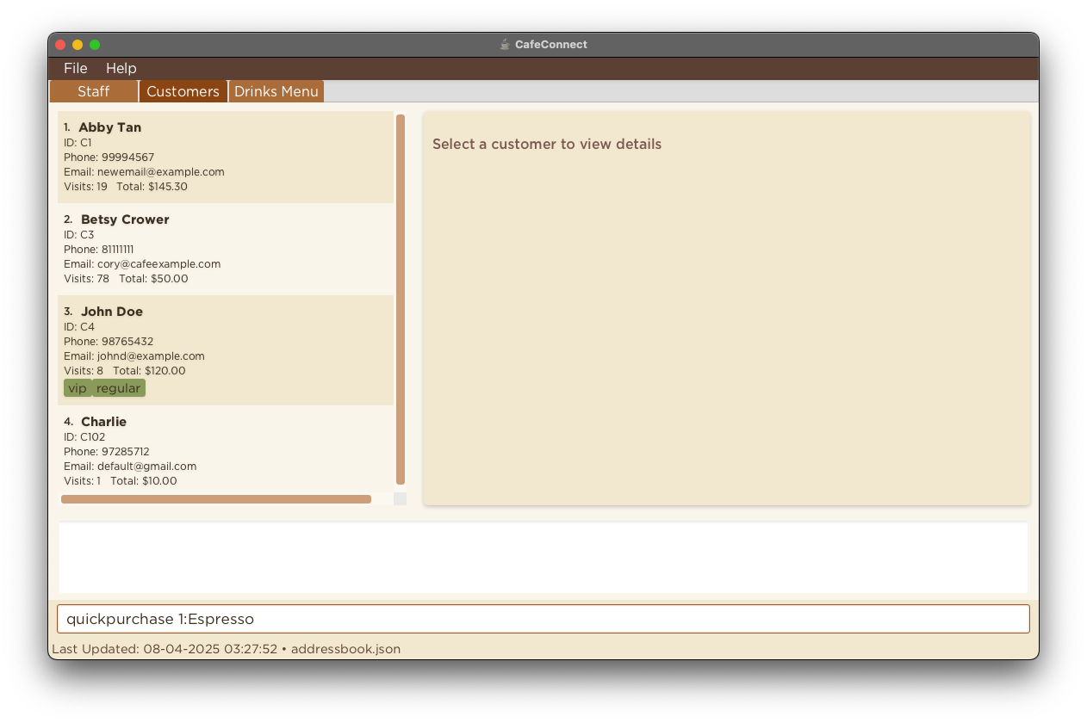Click John Doe's ID: C4 line
The height and width of the screenshot is (723, 1087).
click(79, 327)
